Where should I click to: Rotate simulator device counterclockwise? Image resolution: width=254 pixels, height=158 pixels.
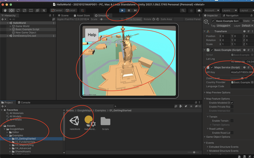point(154,19)
